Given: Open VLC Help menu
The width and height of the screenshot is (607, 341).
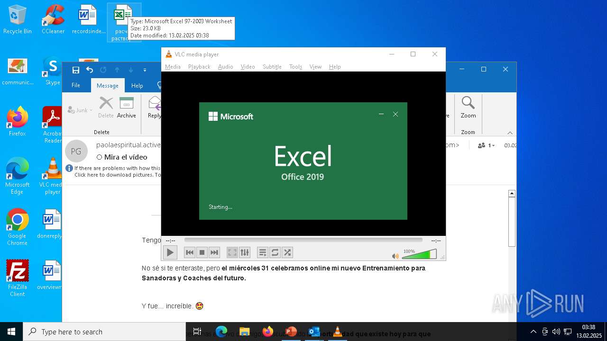Looking at the screenshot, I should (335, 67).
